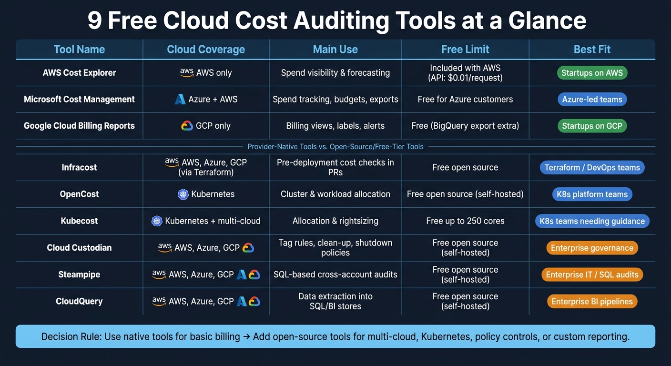671x366 pixels.
Task: Click the Google Cloud logo in Steampipe row
Action: coord(254,274)
